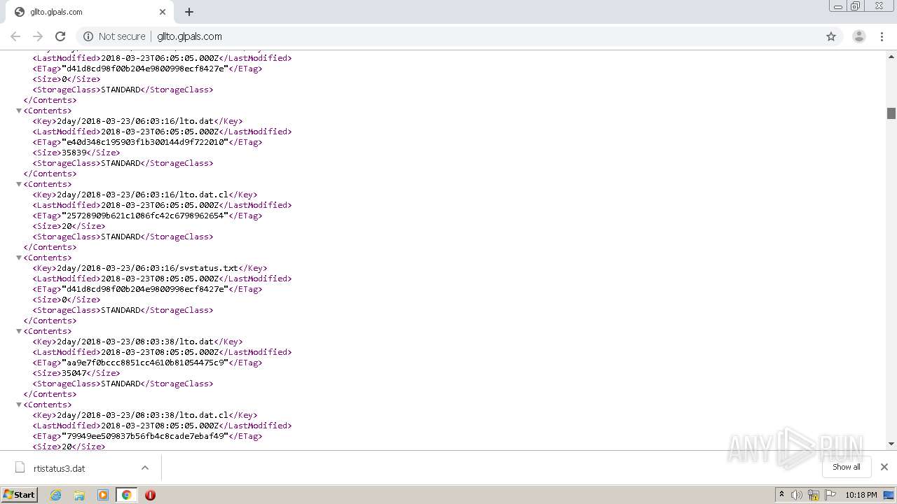Image resolution: width=897 pixels, height=504 pixels.
Task: Click the Size value 35047
Action: pyautogui.click(x=74, y=373)
